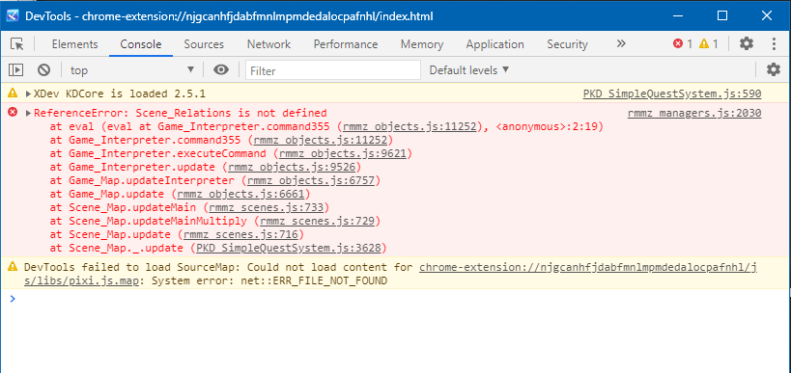Click the console Filter input field
Image resolution: width=791 pixels, height=373 pixels.
[333, 70]
